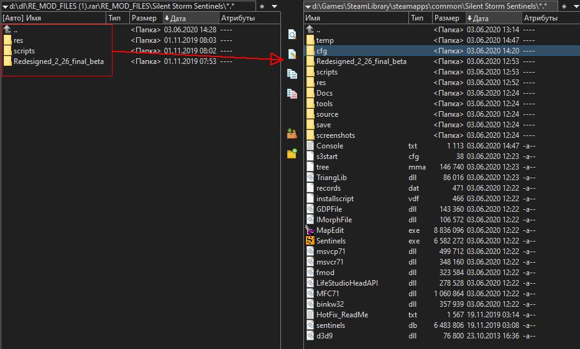Select the res folder in the right panel
Screen dimensions: 580x349
click(x=442, y=83)
